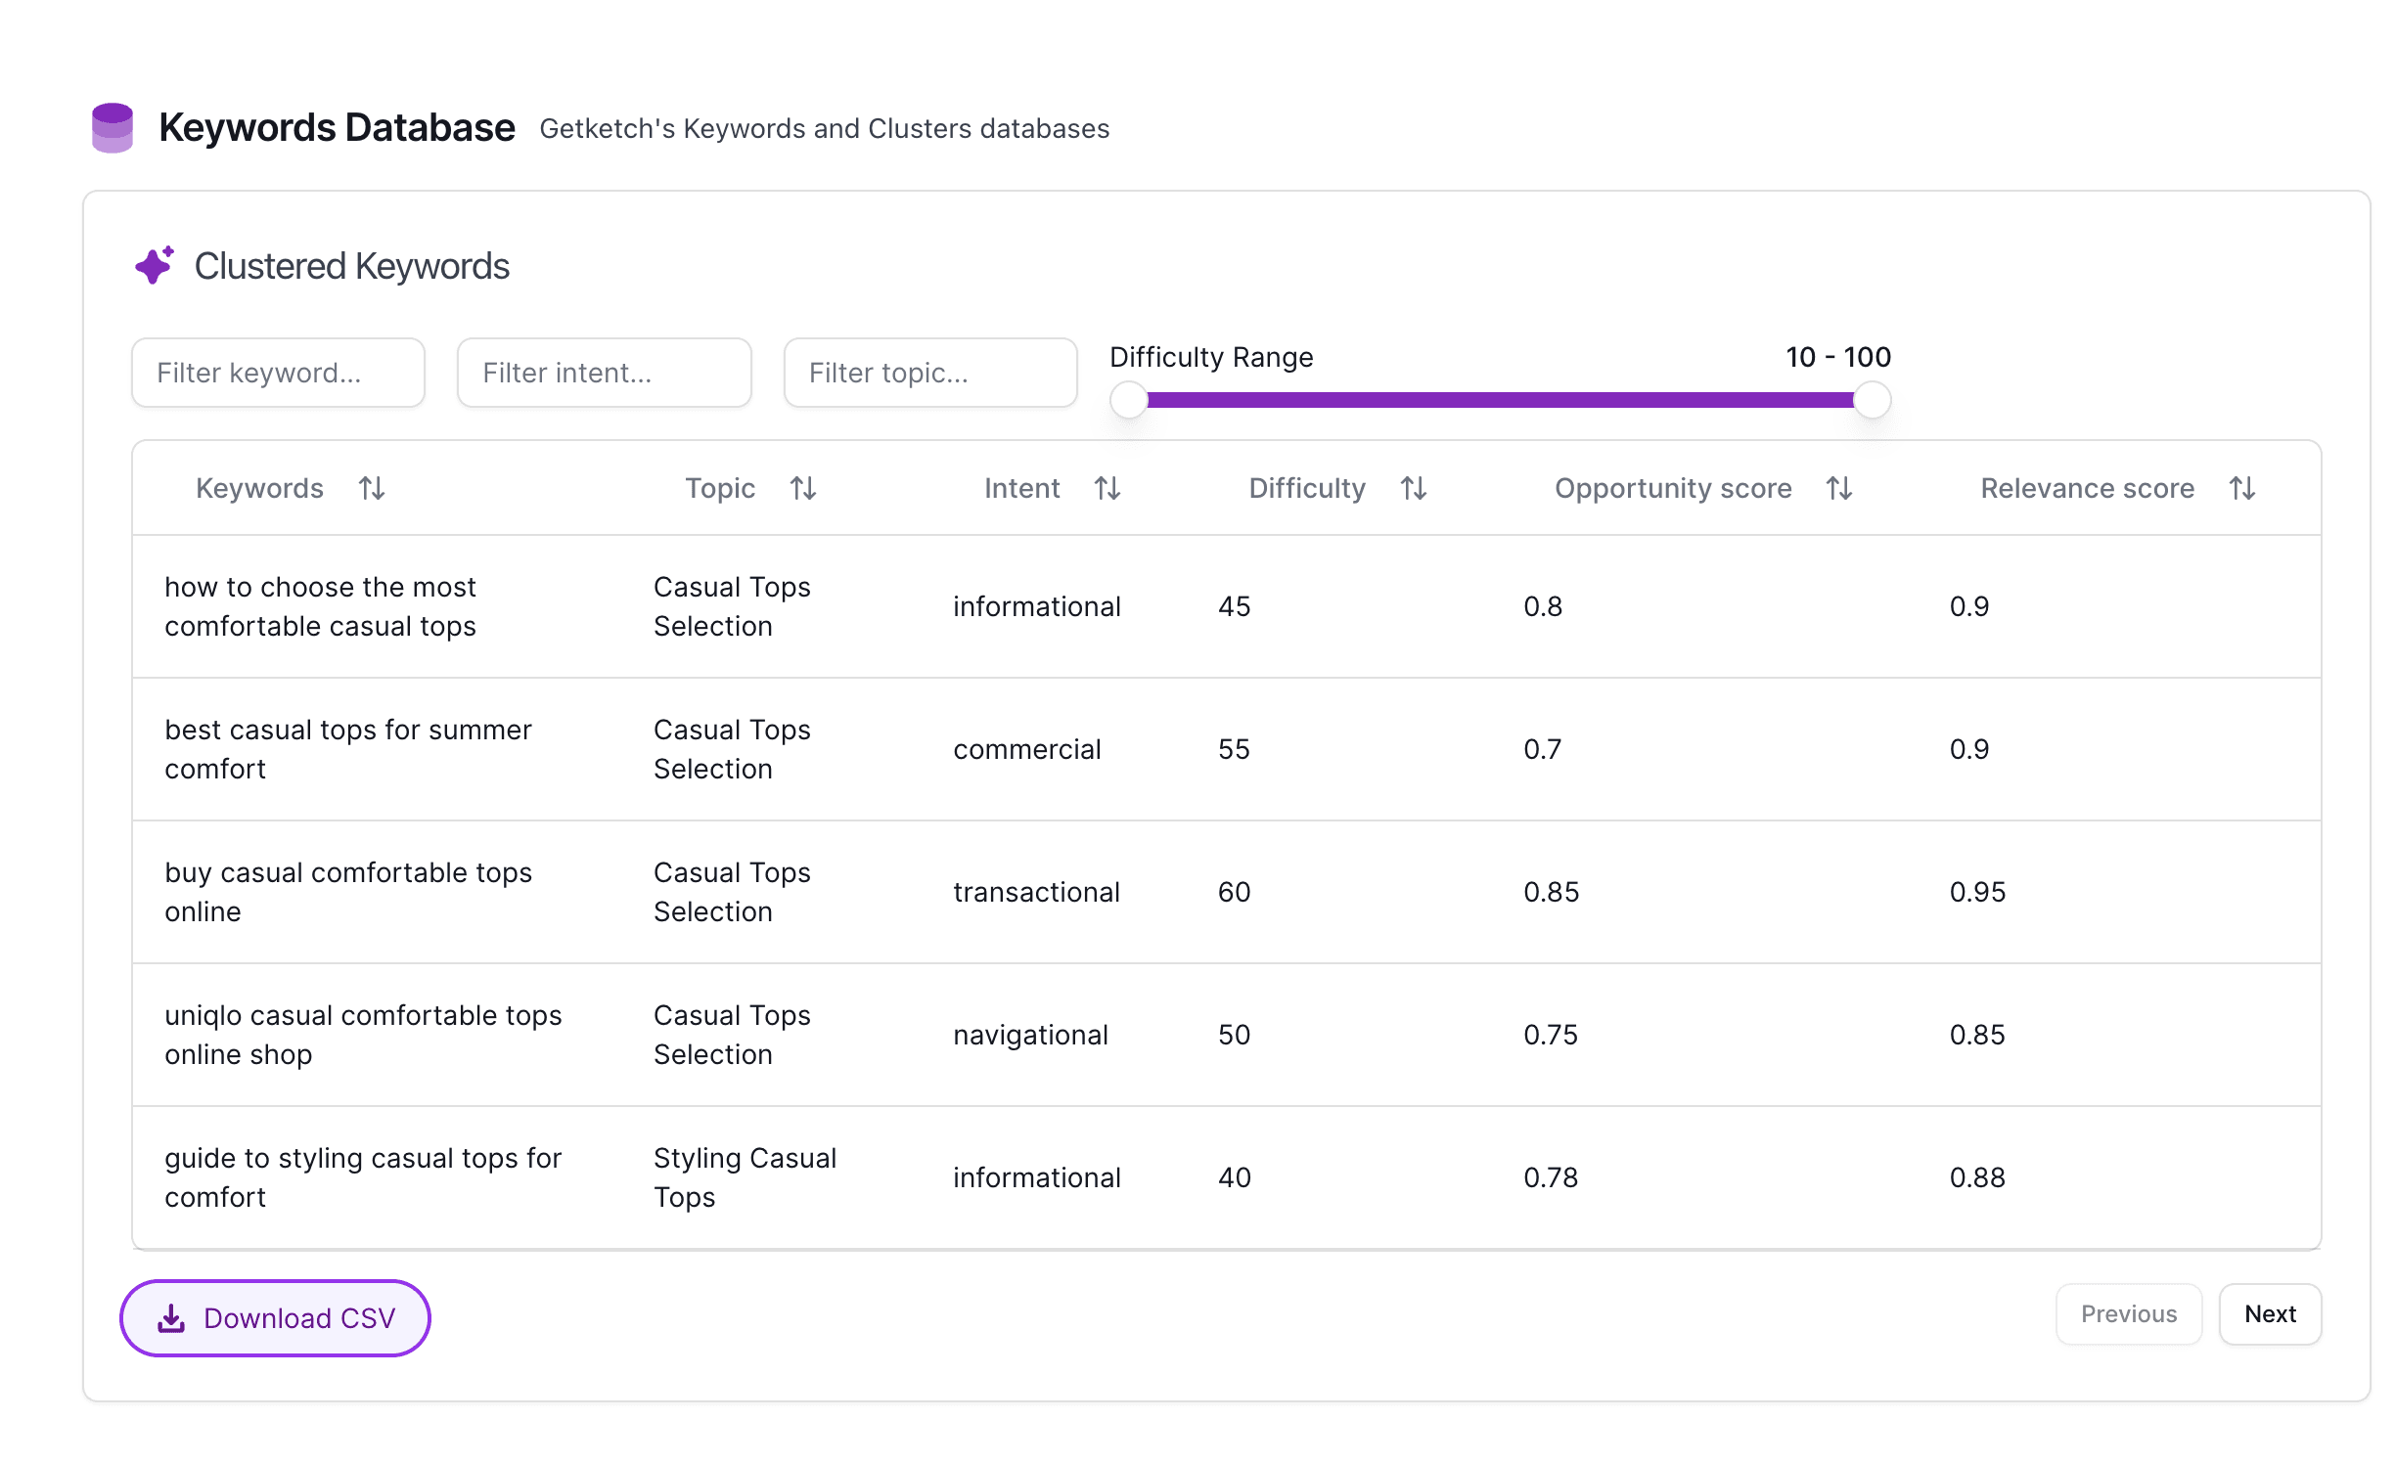Click the 'navigational' intent cell

pyautogui.click(x=1030, y=1035)
